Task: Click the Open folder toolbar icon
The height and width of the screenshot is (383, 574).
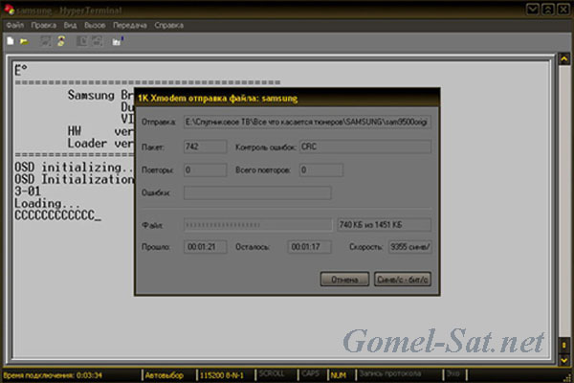Action: click(x=25, y=41)
